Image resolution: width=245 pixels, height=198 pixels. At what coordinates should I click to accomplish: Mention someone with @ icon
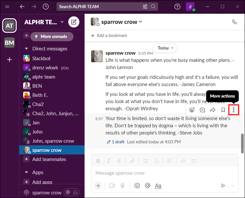click(148, 186)
